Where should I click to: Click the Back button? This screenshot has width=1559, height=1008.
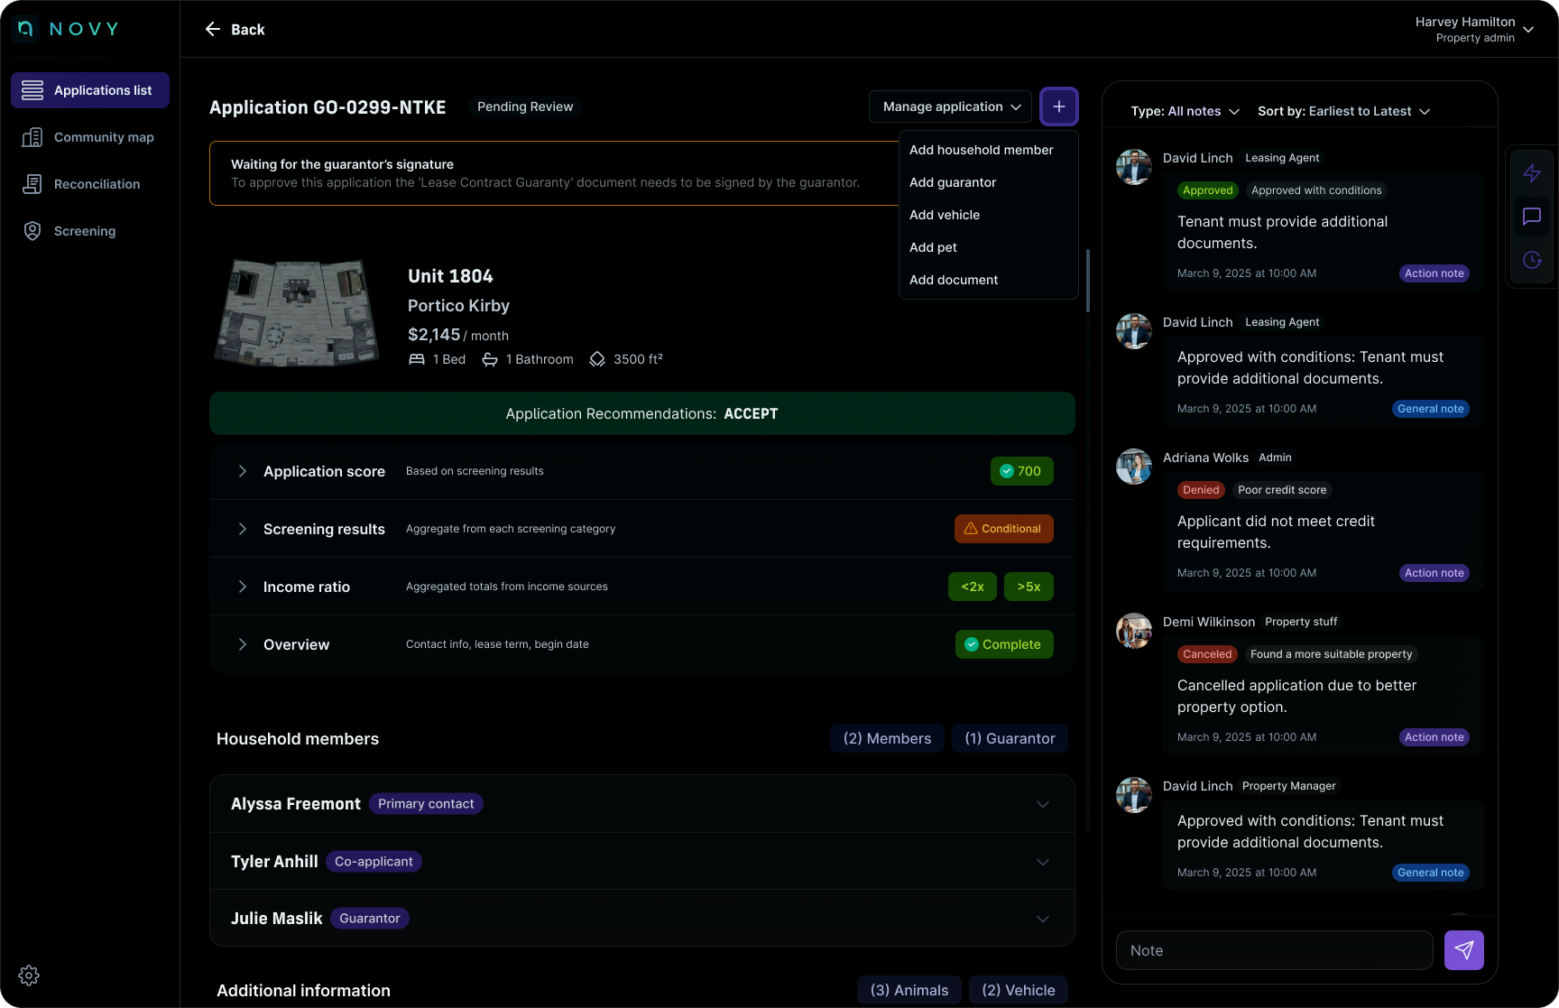tap(234, 29)
